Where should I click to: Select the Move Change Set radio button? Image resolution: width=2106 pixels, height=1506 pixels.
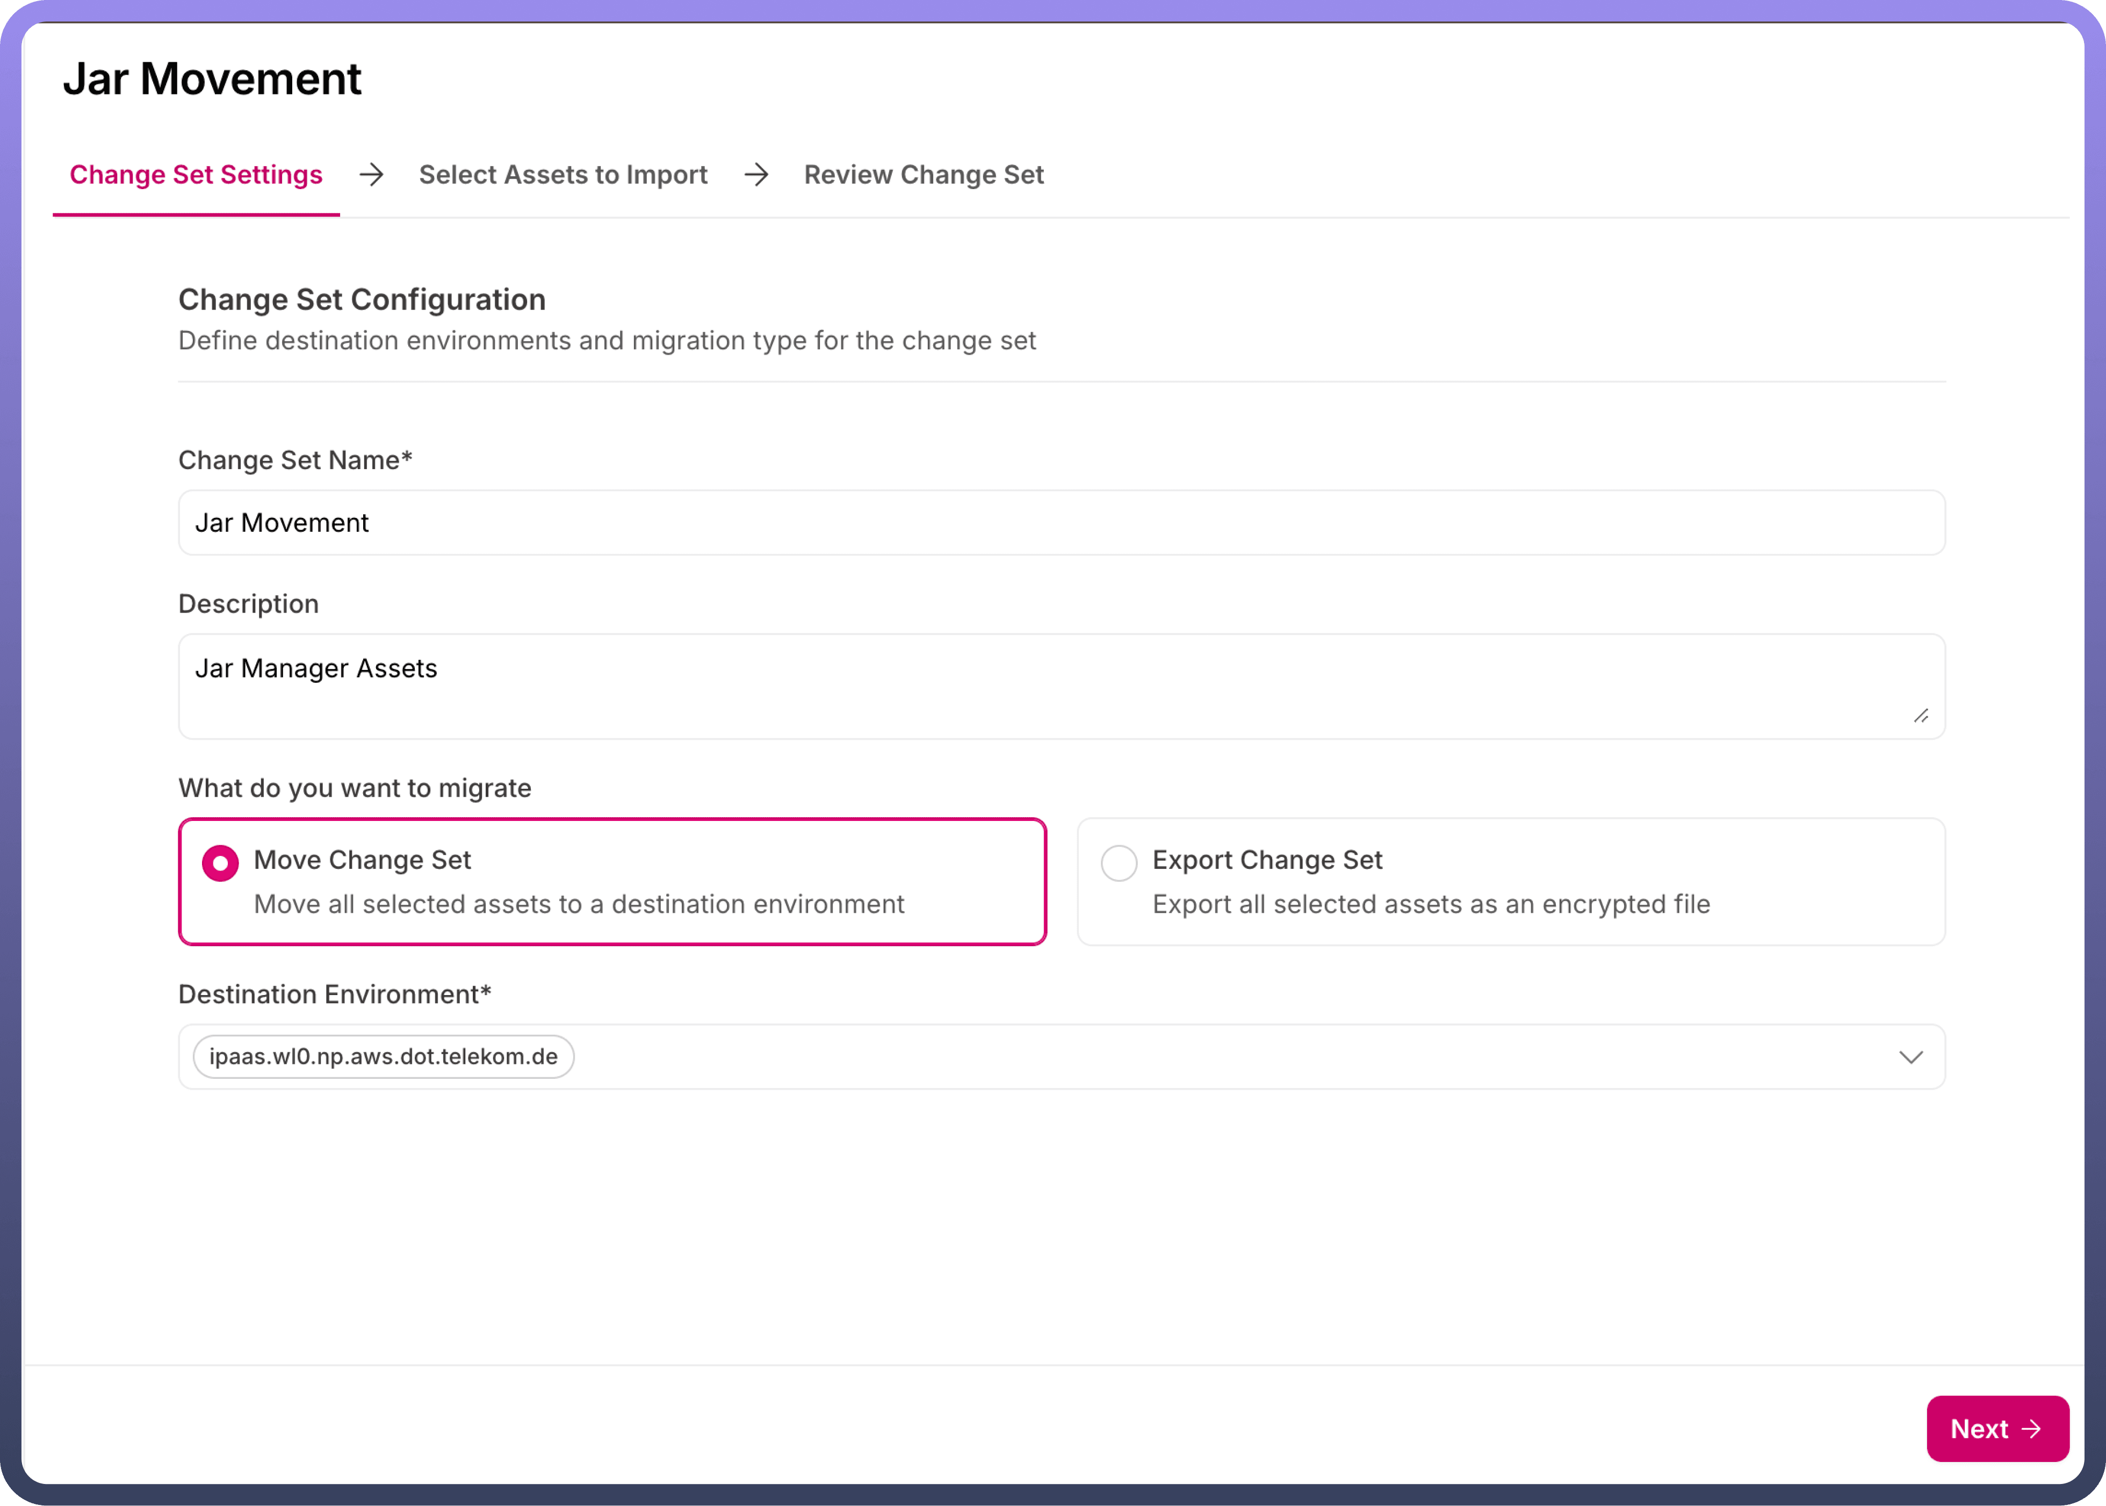point(221,863)
